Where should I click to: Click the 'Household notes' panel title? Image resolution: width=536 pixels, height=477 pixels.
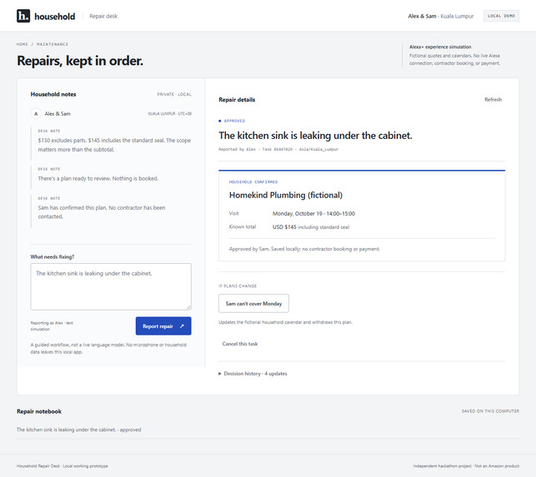(x=53, y=94)
